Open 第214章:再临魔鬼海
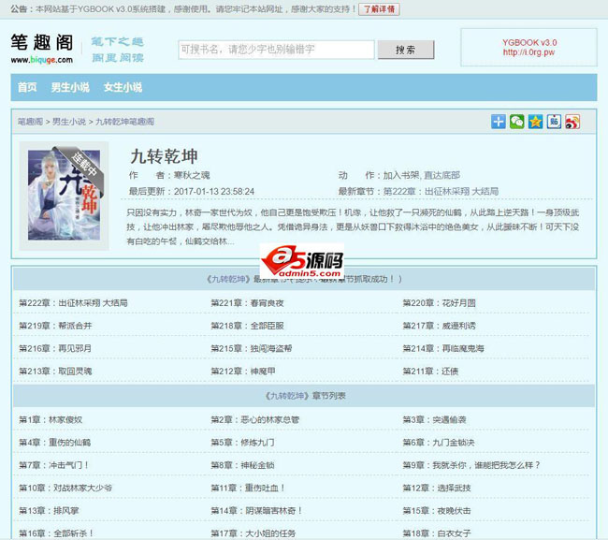Viewport: 608px width, 540px height. point(443,348)
